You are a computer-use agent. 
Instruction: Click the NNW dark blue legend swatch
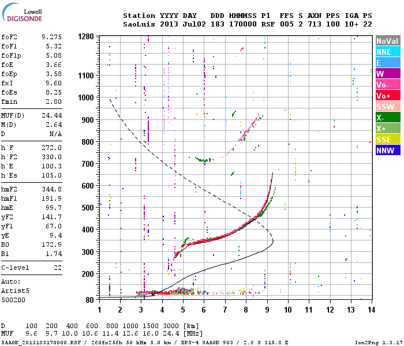[388, 150]
